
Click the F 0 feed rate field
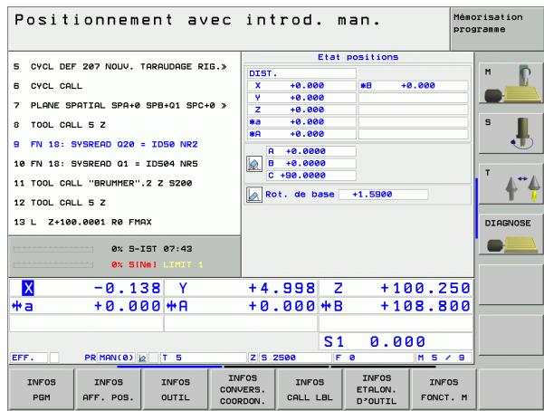[x=374, y=358]
